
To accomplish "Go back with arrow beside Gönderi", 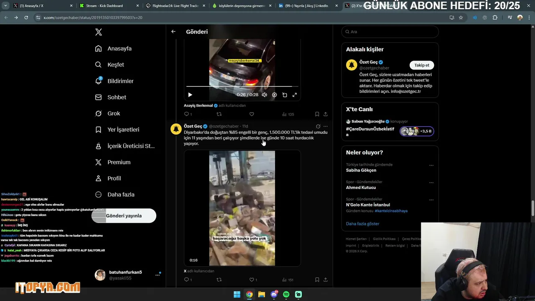I will (173, 32).
